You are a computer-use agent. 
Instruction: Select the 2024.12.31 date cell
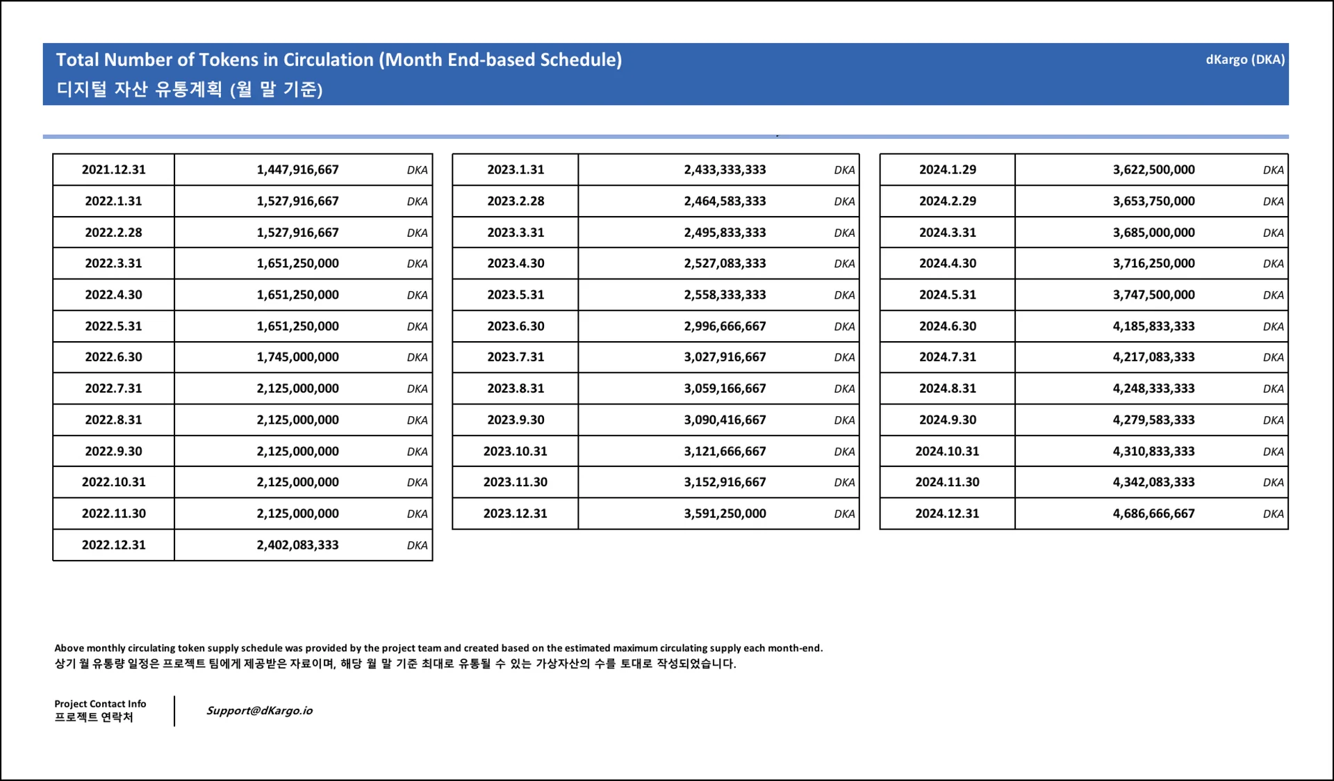(947, 513)
